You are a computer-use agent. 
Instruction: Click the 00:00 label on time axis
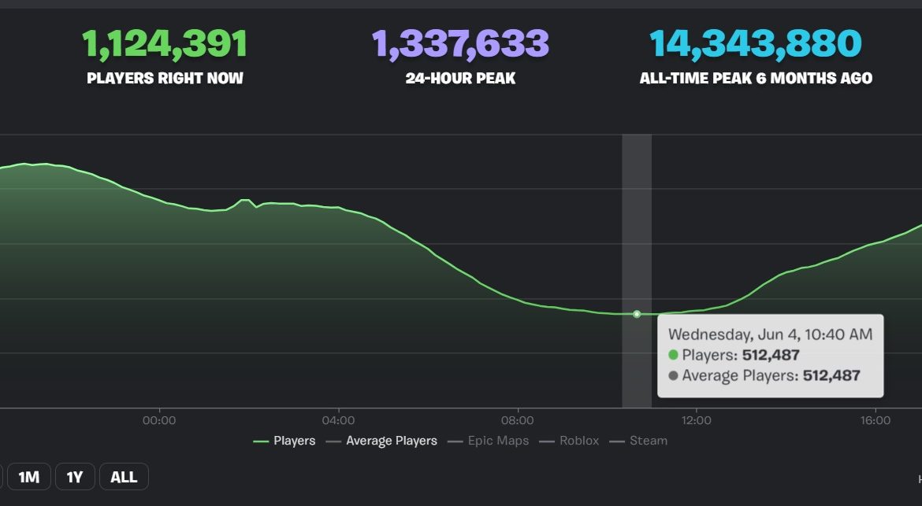click(160, 420)
